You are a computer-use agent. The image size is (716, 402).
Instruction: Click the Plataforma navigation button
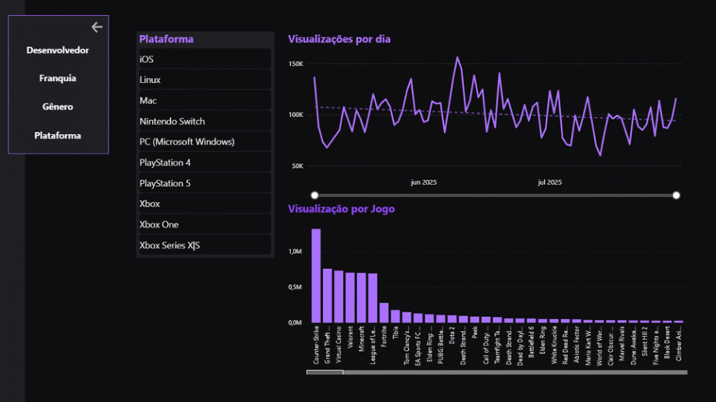(x=57, y=135)
